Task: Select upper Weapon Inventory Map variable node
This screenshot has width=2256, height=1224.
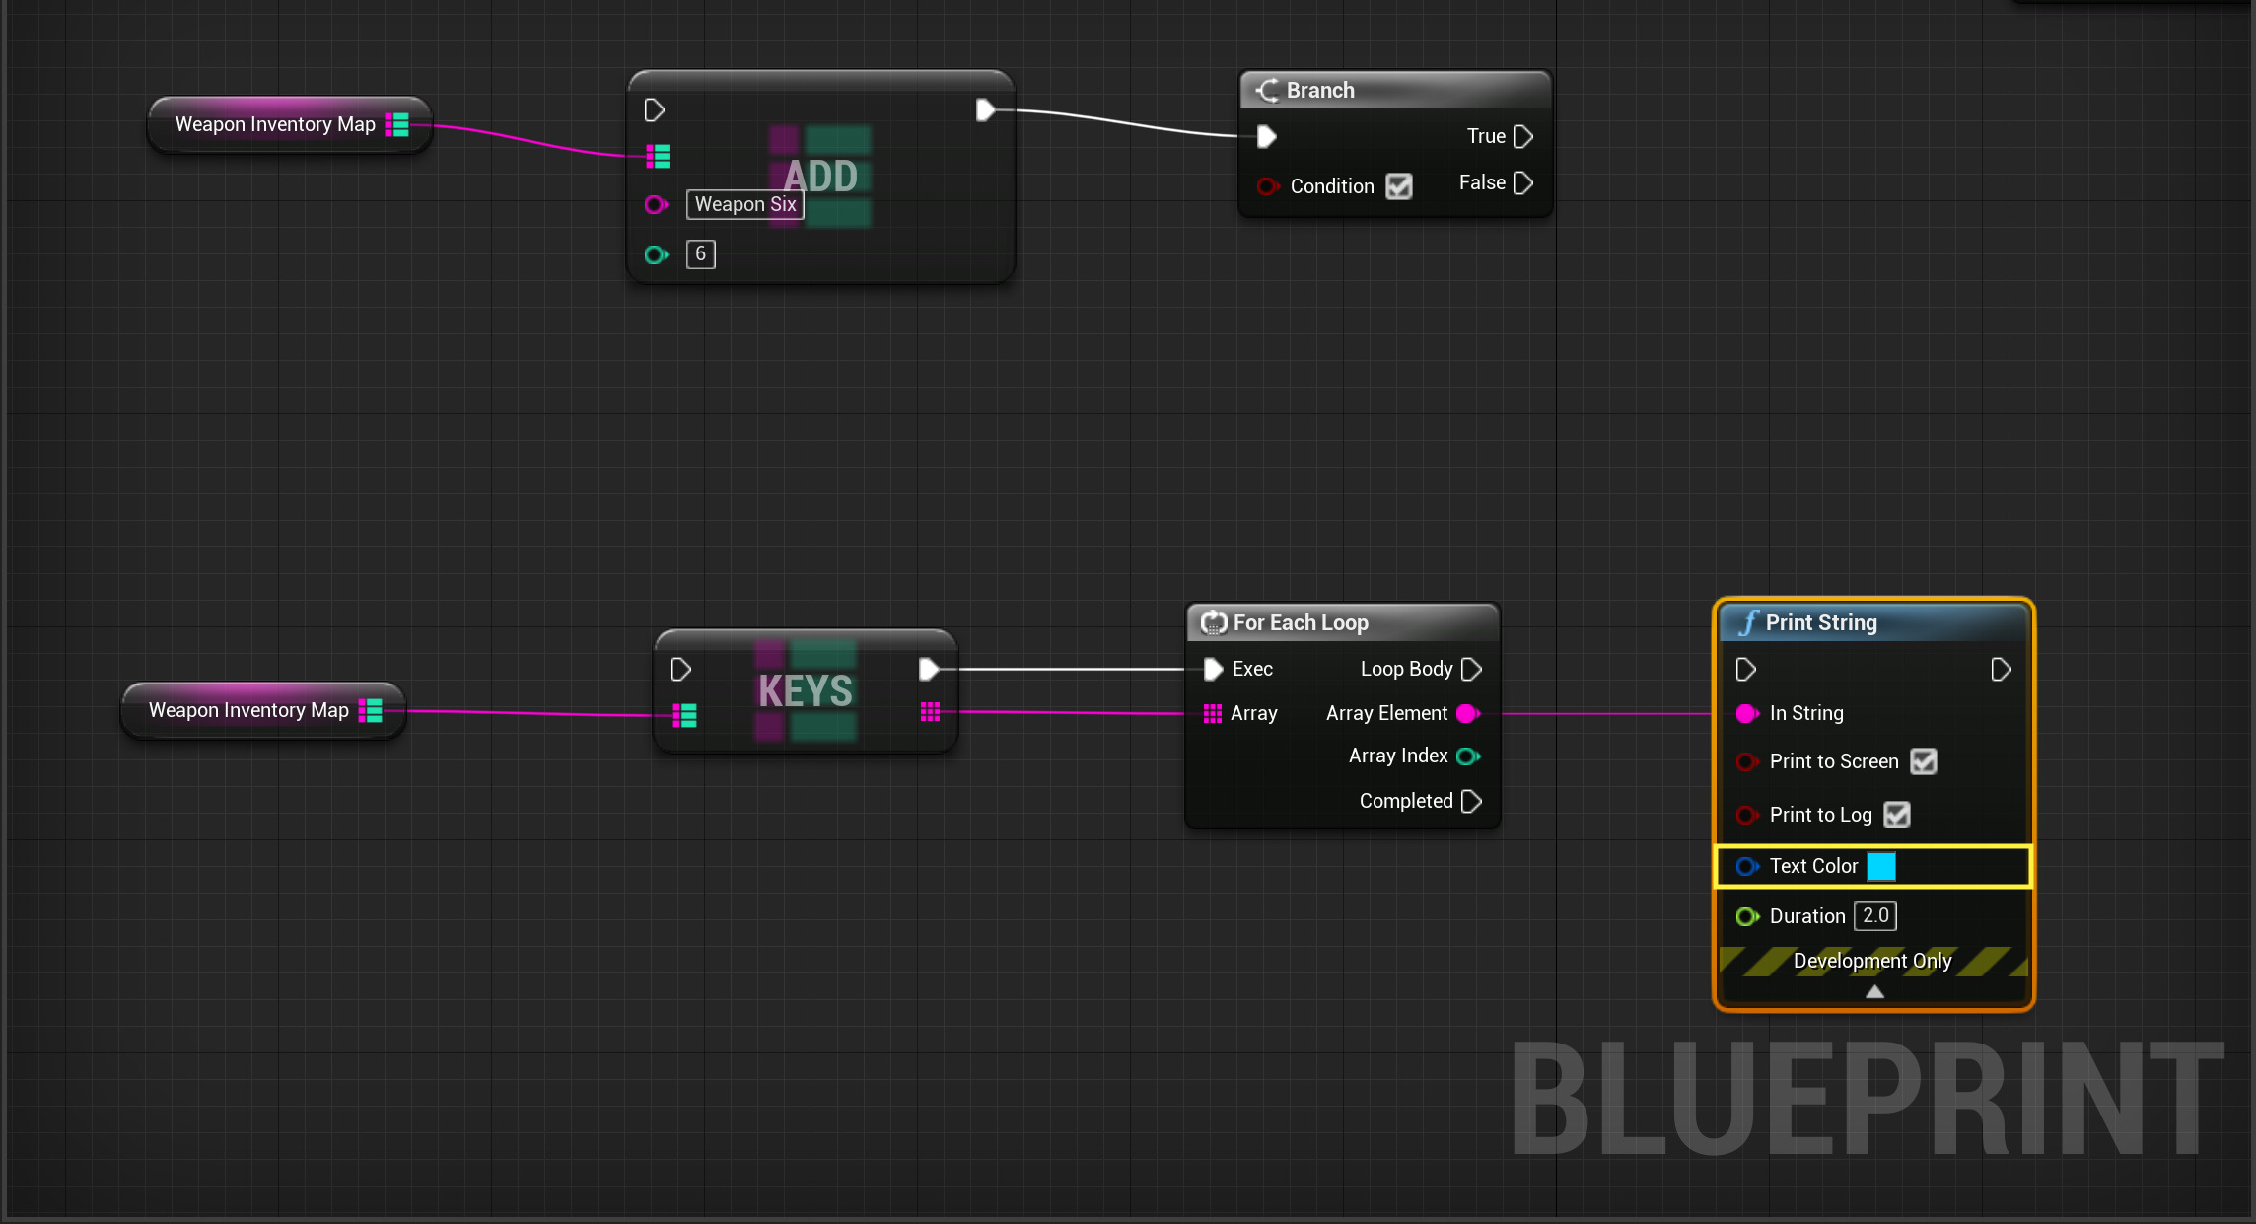Action: coord(275,124)
